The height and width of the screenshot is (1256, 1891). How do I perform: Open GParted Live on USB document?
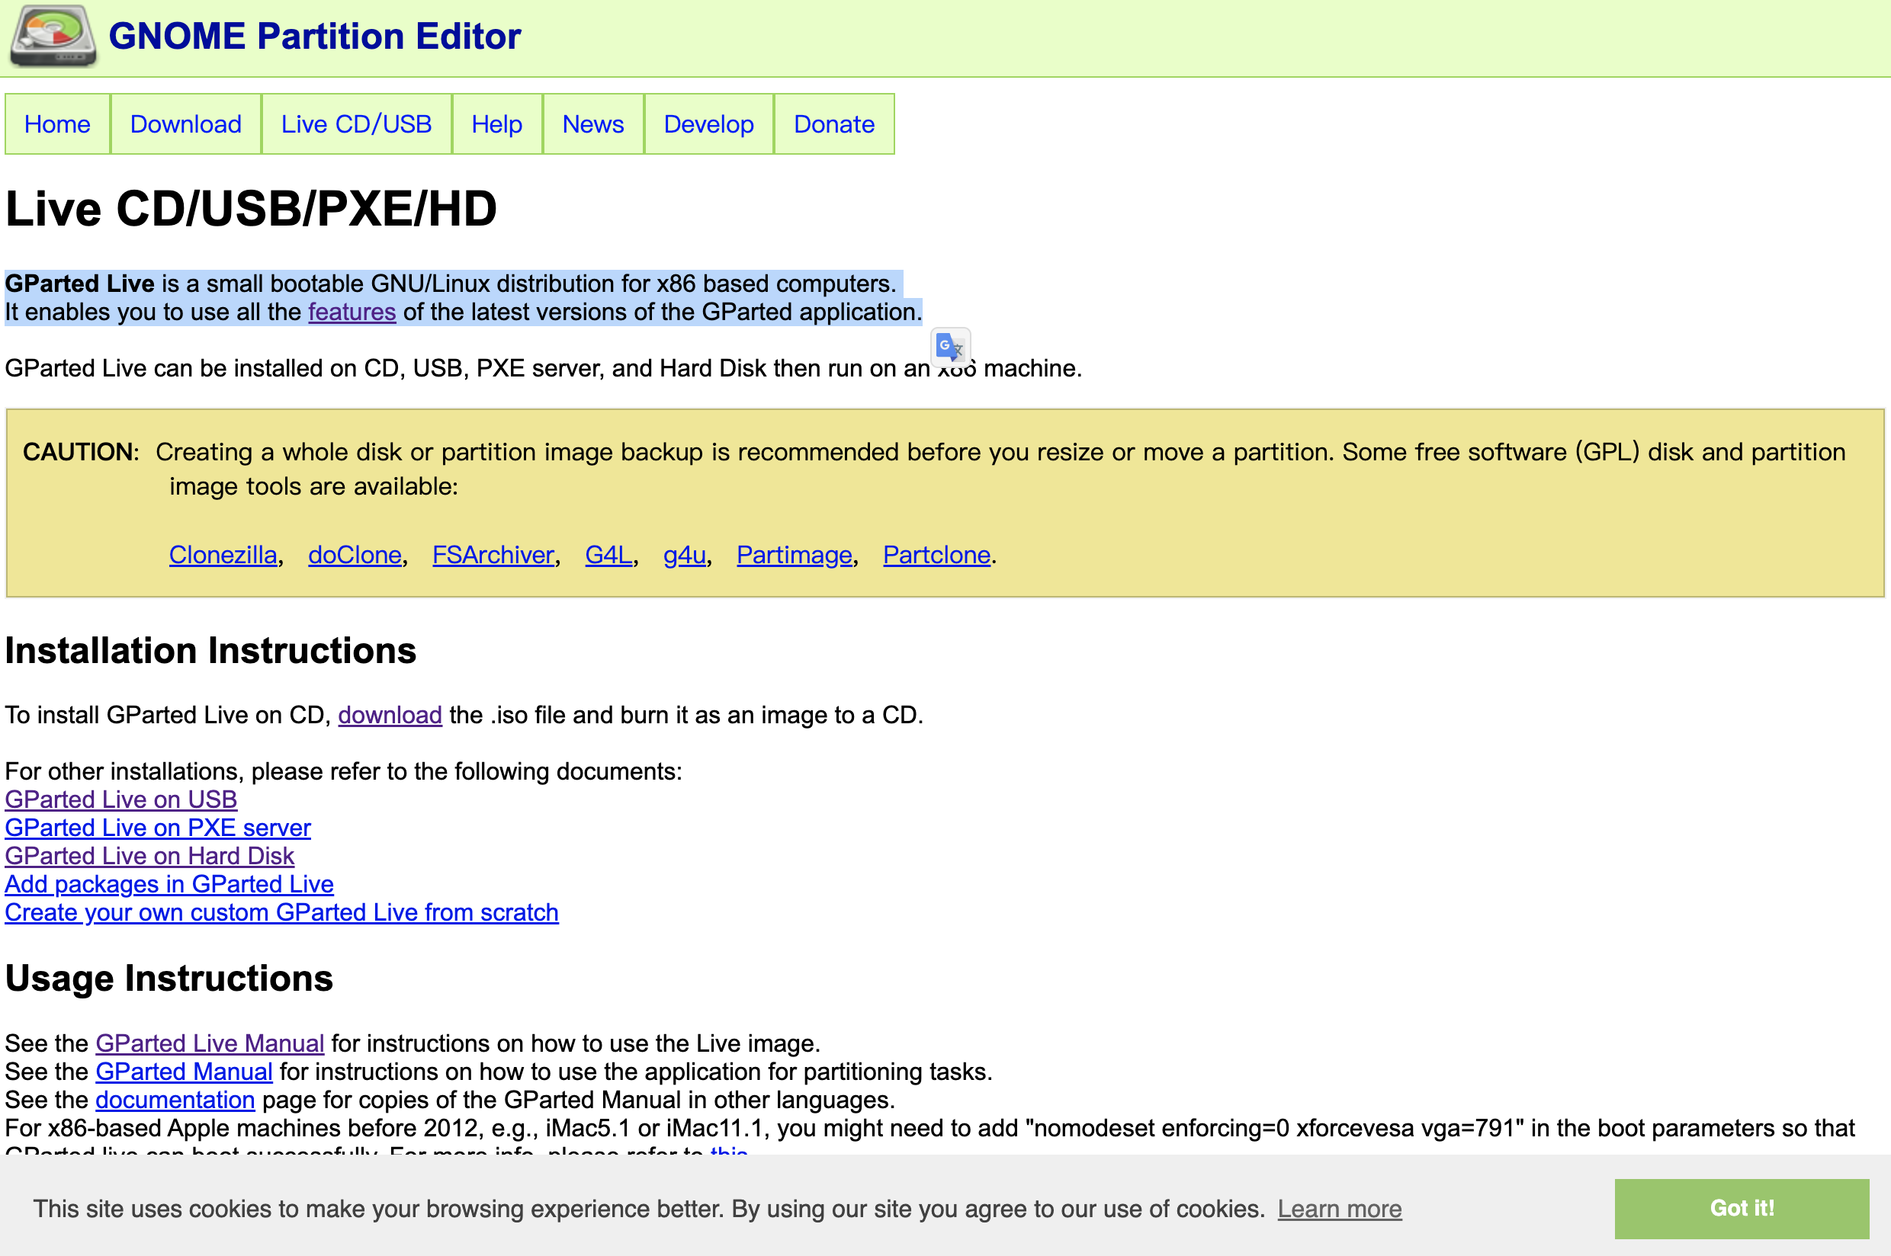(121, 799)
